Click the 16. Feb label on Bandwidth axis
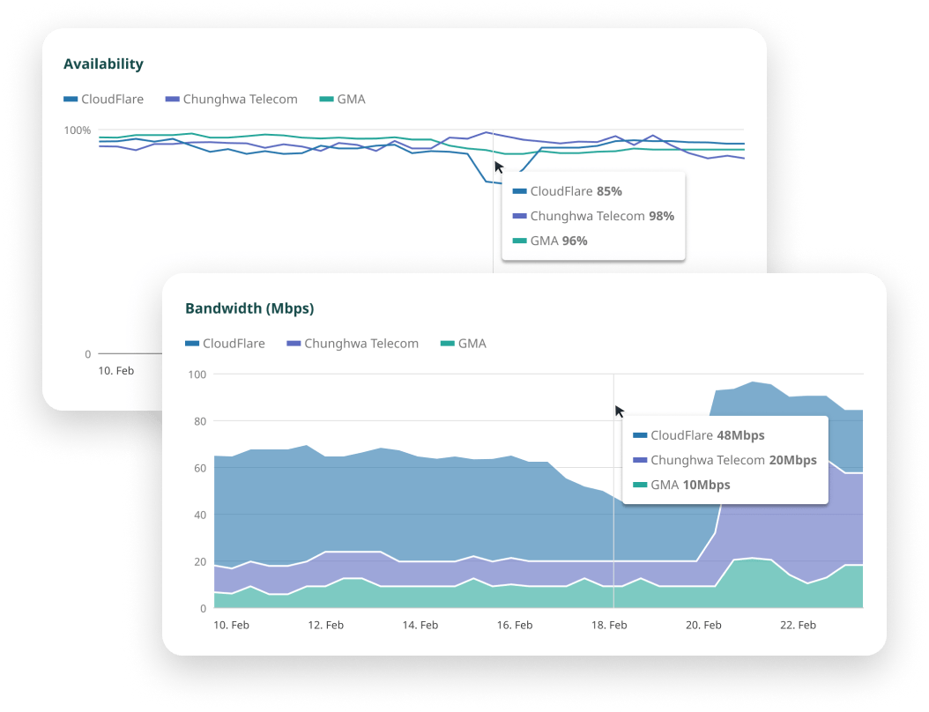 click(515, 625)
